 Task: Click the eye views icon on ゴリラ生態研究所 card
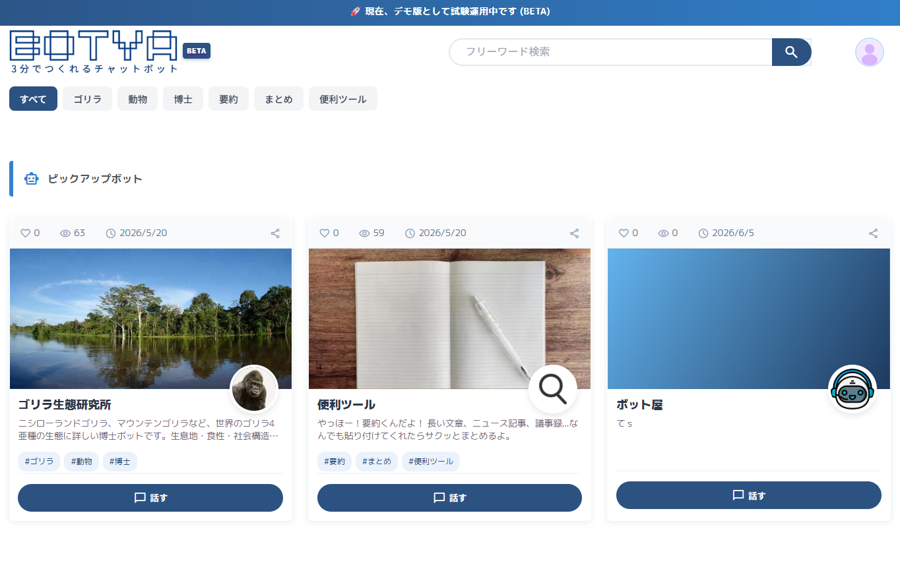click(x=65, y=233)
